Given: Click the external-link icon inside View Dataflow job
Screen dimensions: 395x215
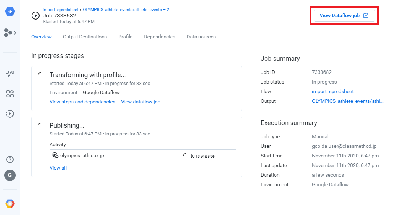Looking at the screenshot, I should point(365,16).
